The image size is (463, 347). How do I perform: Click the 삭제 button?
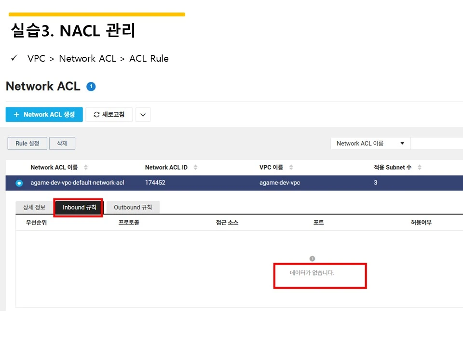[62, 144]
